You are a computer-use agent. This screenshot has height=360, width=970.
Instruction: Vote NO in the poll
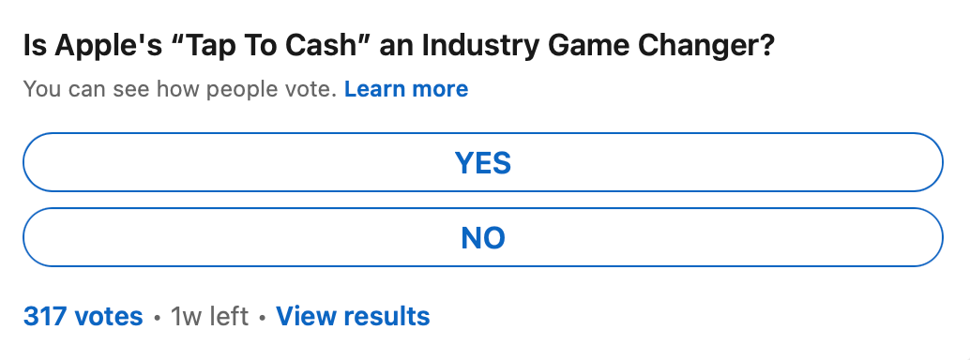click(482, 237)
